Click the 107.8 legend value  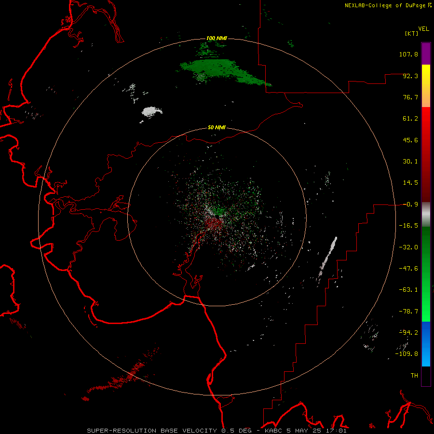point(408,54)
